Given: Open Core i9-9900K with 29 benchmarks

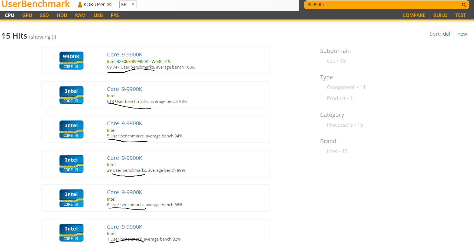Looking at the screenshot, I should click(125, 158).
